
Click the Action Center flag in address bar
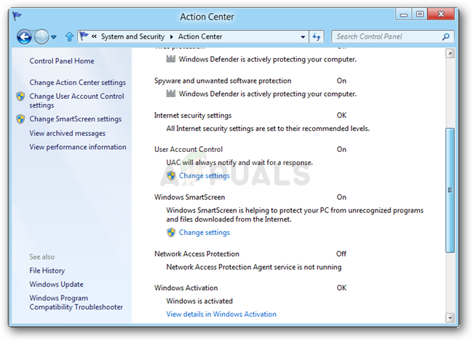pos(84,36)
